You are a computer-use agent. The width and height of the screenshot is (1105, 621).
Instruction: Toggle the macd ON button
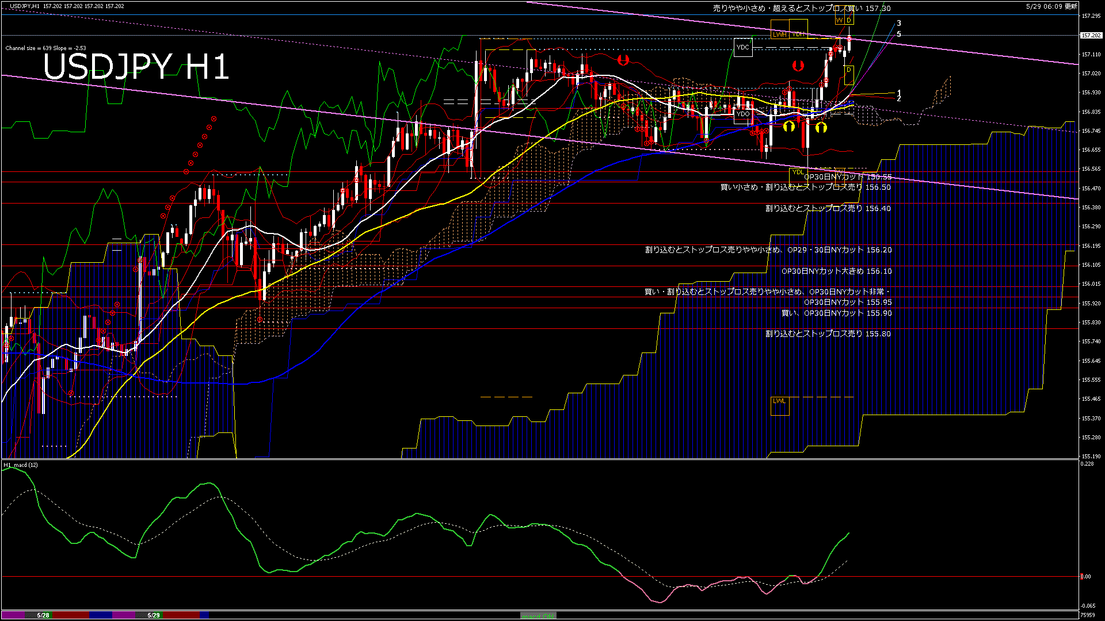click(x=538, y=616)
